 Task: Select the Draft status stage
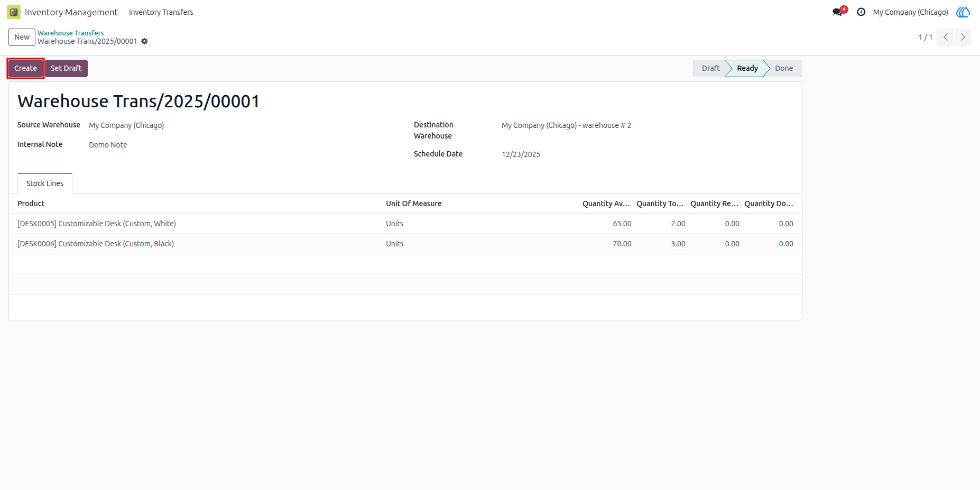coord(710,68)
